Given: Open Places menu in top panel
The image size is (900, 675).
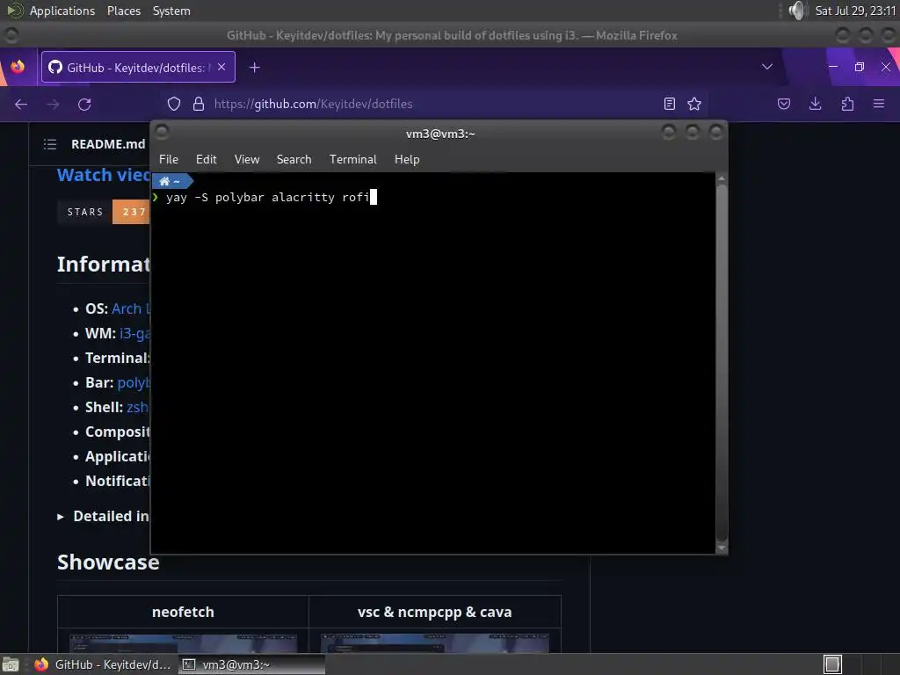Looking at the screenshot, I should (124, 11).
